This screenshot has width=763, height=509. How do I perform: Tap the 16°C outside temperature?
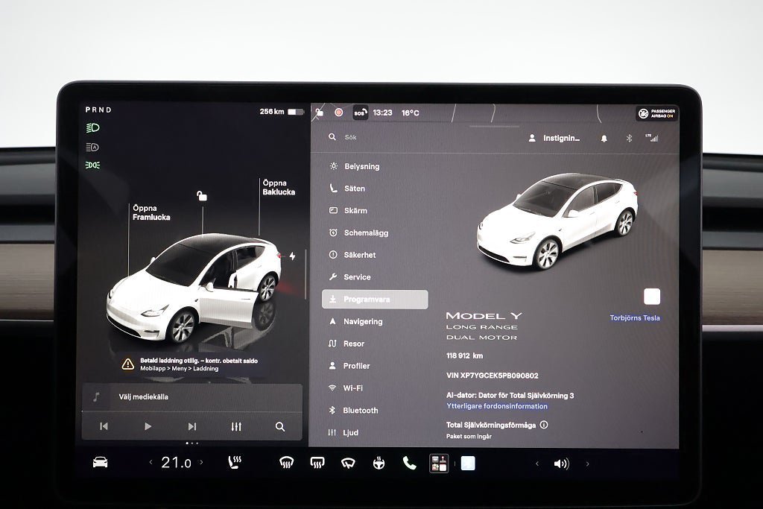coord(411,113)
